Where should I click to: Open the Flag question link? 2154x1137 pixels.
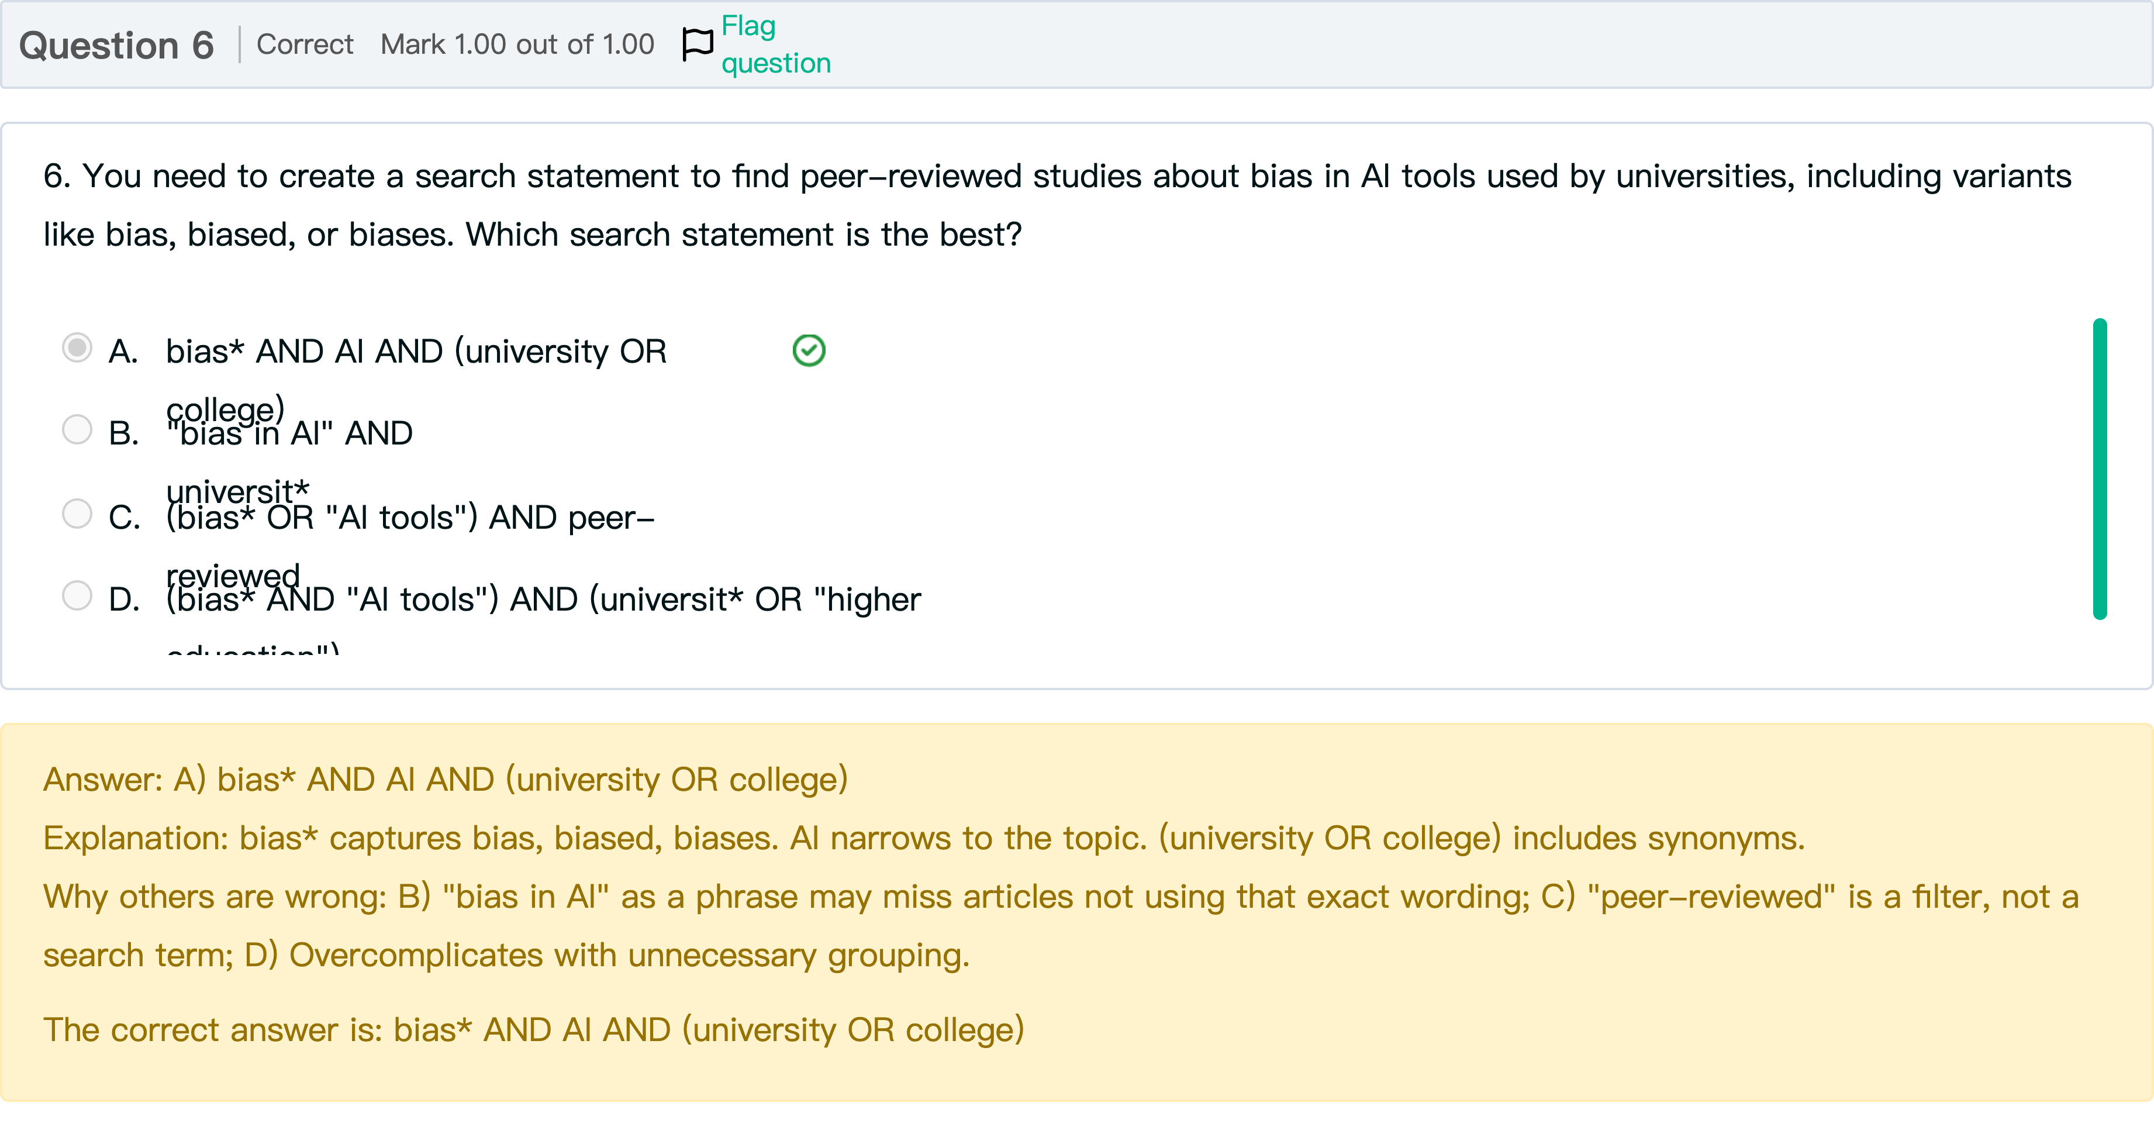pos(775,44)
